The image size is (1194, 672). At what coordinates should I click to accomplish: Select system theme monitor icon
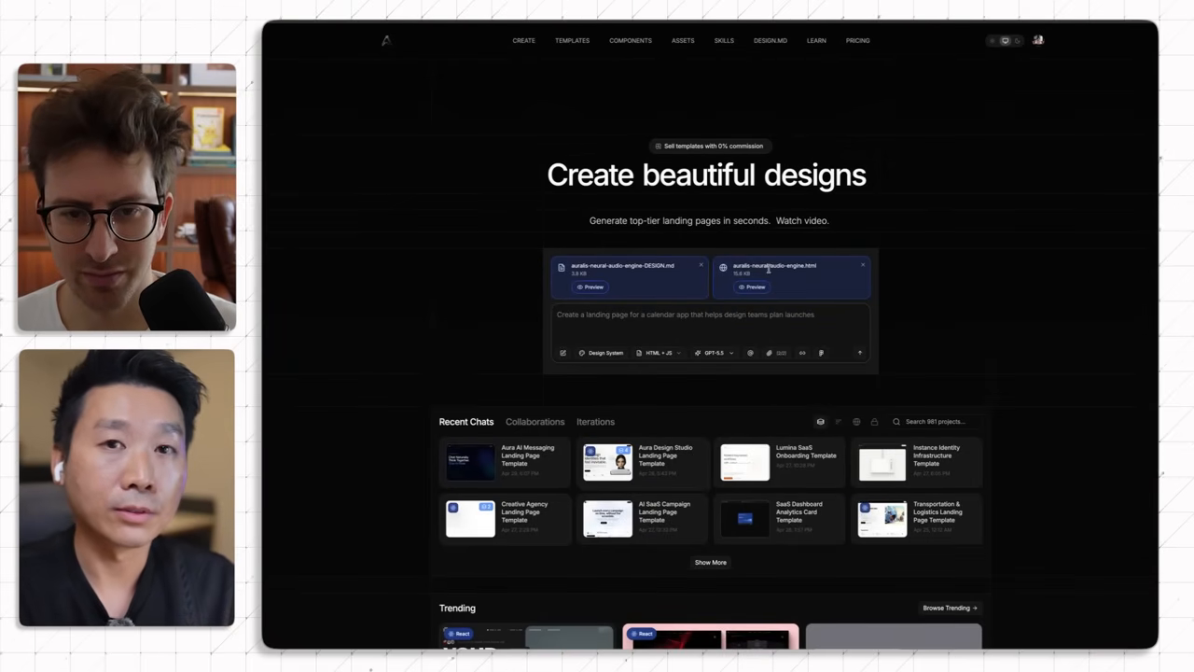pos(1005,41)
